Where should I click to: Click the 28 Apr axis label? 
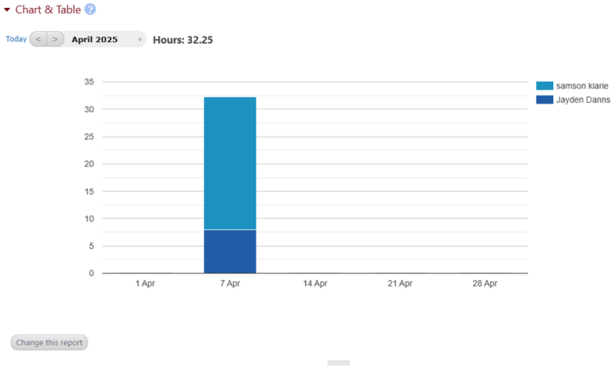click(484, 283)
